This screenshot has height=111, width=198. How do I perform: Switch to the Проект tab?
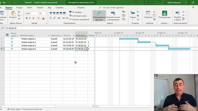[40, 7]
